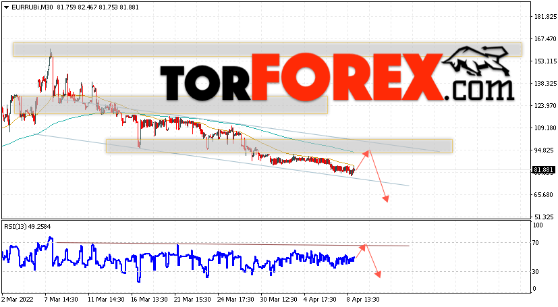Click the 94.825 price axis label
This screenshot has height=307, width=558.
(544, 150)
